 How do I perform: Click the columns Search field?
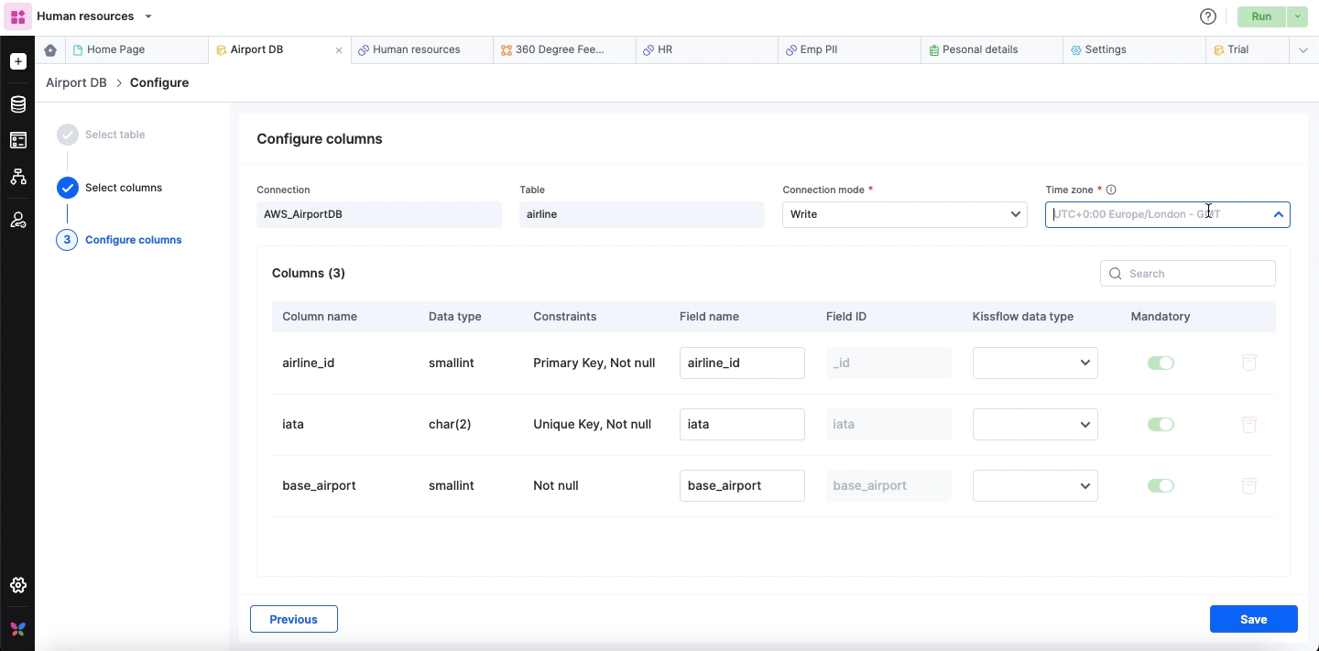point(1195,273)
